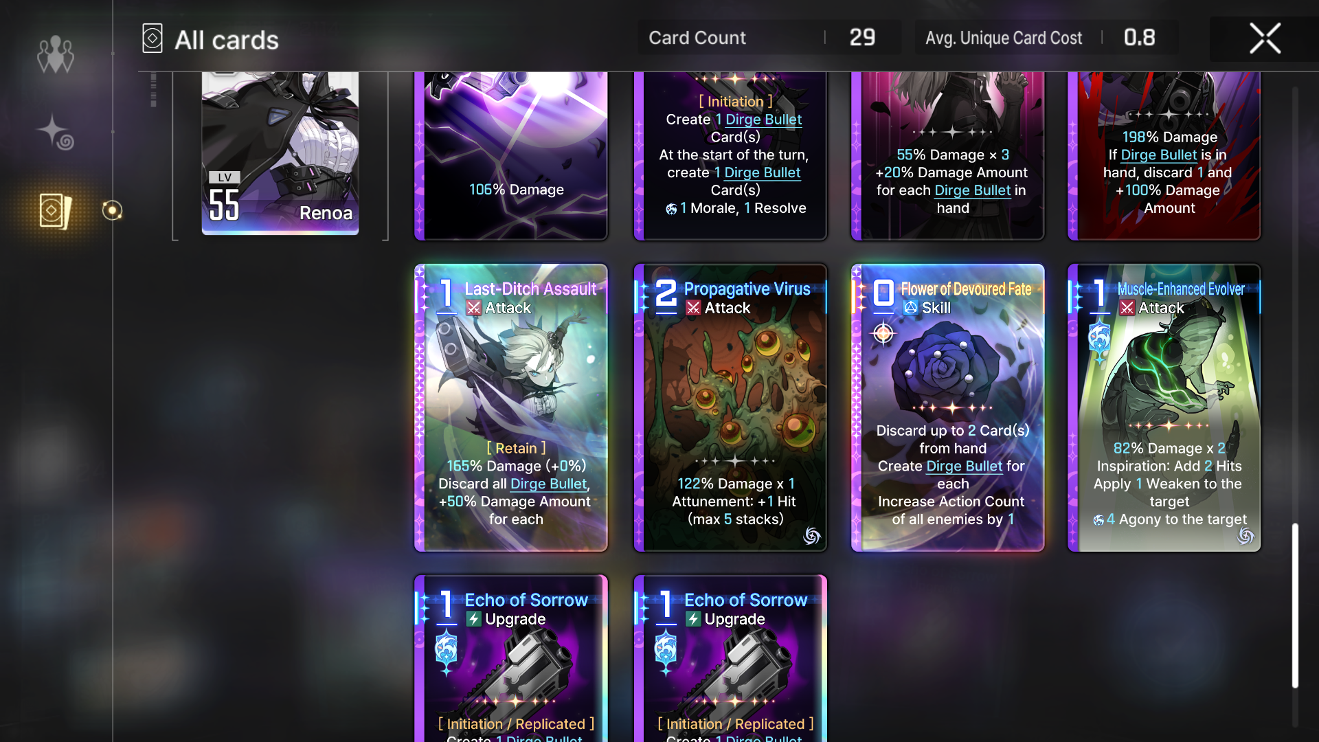1319x742 pixels.
Task: Close the All cards window
Action: pyautogui.click(x=1265, y=38)
